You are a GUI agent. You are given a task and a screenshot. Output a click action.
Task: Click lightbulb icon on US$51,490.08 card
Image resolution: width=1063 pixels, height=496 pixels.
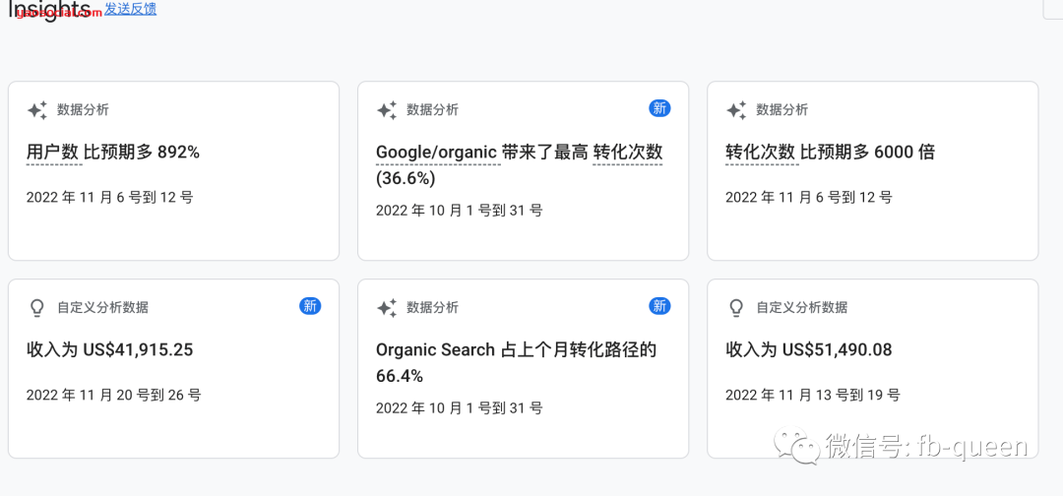[736, 308]
